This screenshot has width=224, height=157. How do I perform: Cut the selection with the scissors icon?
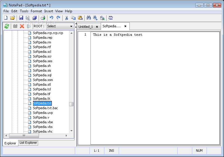click(x=66, y=18)
